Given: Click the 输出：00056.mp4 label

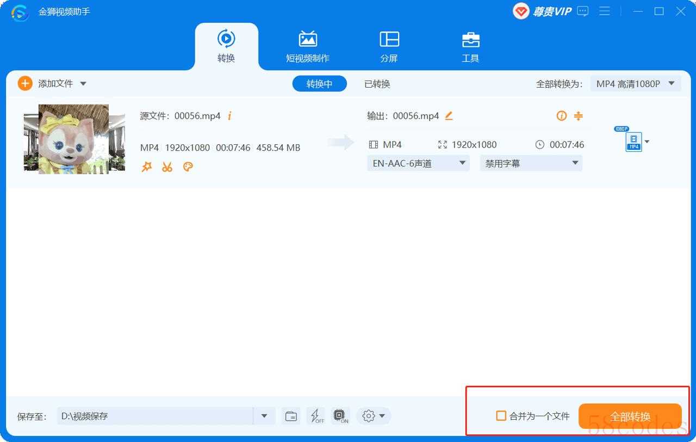Looking at the screenshot, I should 403,116.
